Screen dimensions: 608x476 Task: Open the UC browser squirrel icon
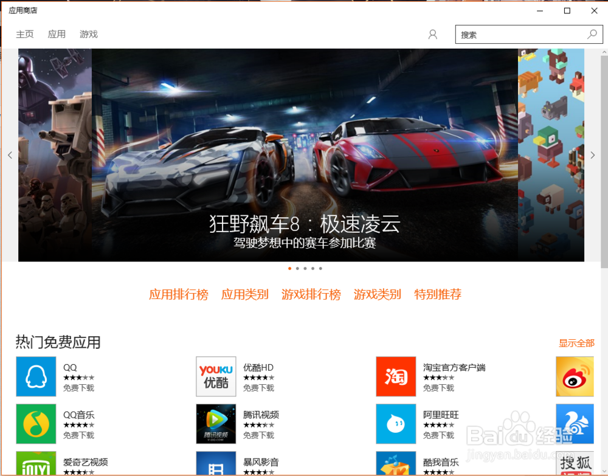[575, 424]
